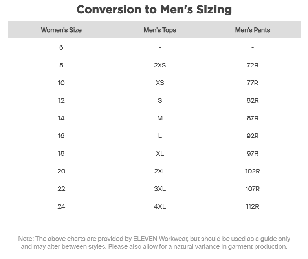
Task: Select the 107R men's pants cell
Action: pos(253,189)
